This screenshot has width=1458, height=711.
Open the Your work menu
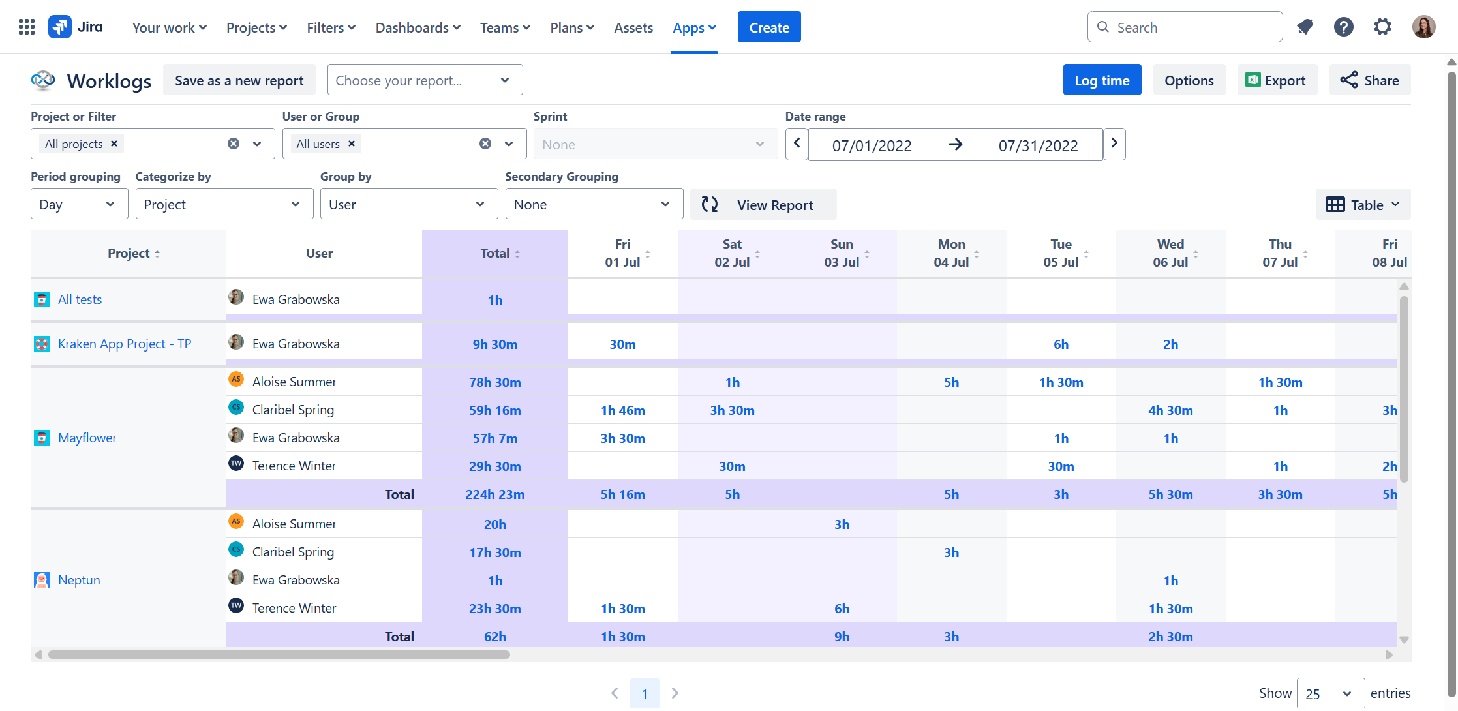point(170,27)
